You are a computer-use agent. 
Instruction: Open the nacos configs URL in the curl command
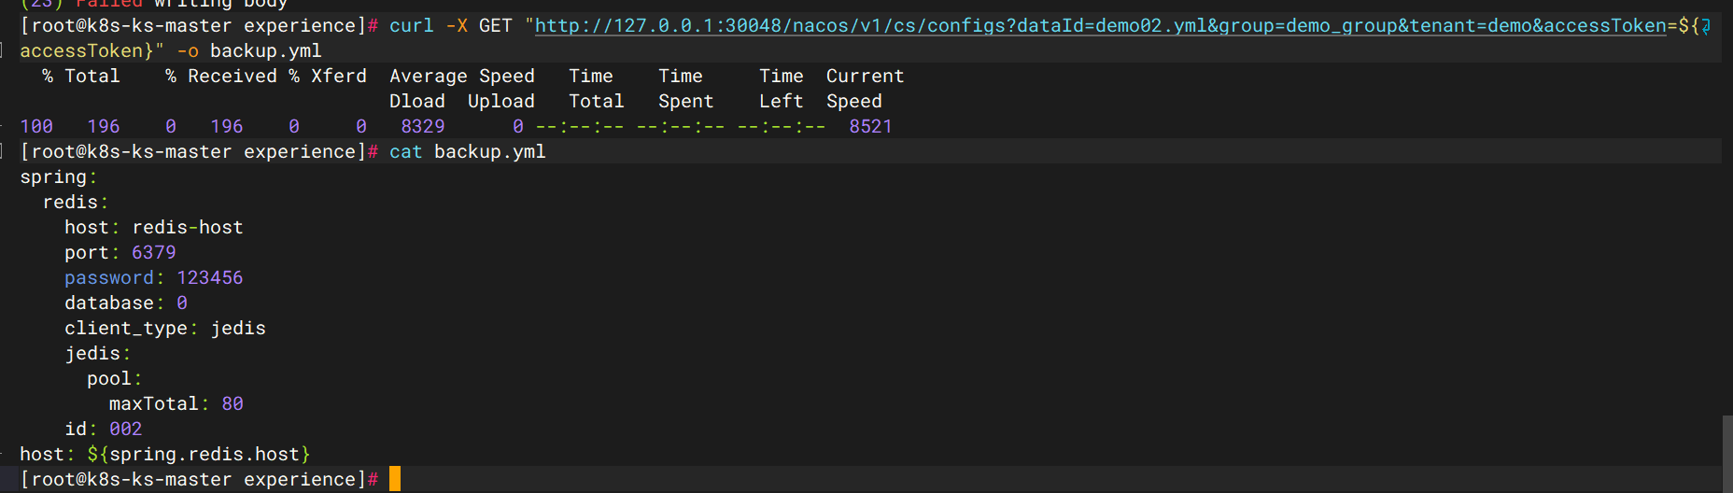[1100, 26]
